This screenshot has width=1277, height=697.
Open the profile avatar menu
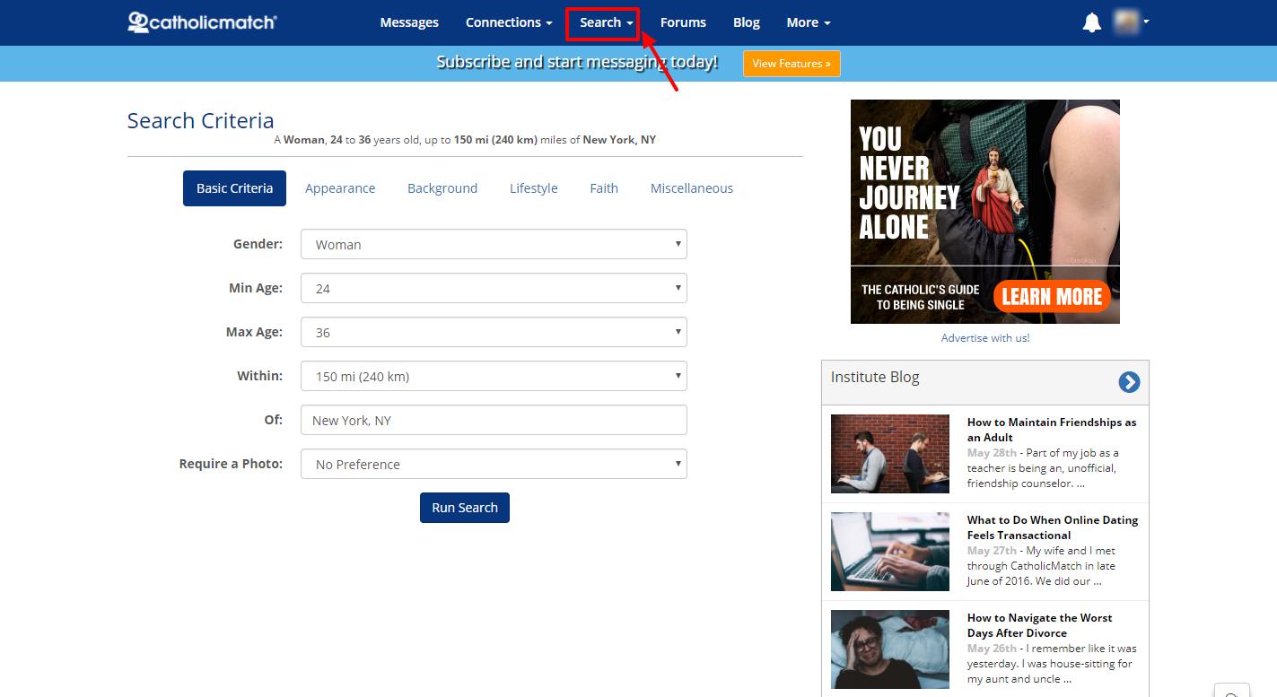coord(1131,22)
